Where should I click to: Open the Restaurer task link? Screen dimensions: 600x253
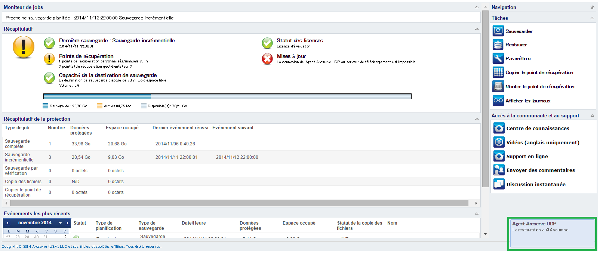point(516,45)
